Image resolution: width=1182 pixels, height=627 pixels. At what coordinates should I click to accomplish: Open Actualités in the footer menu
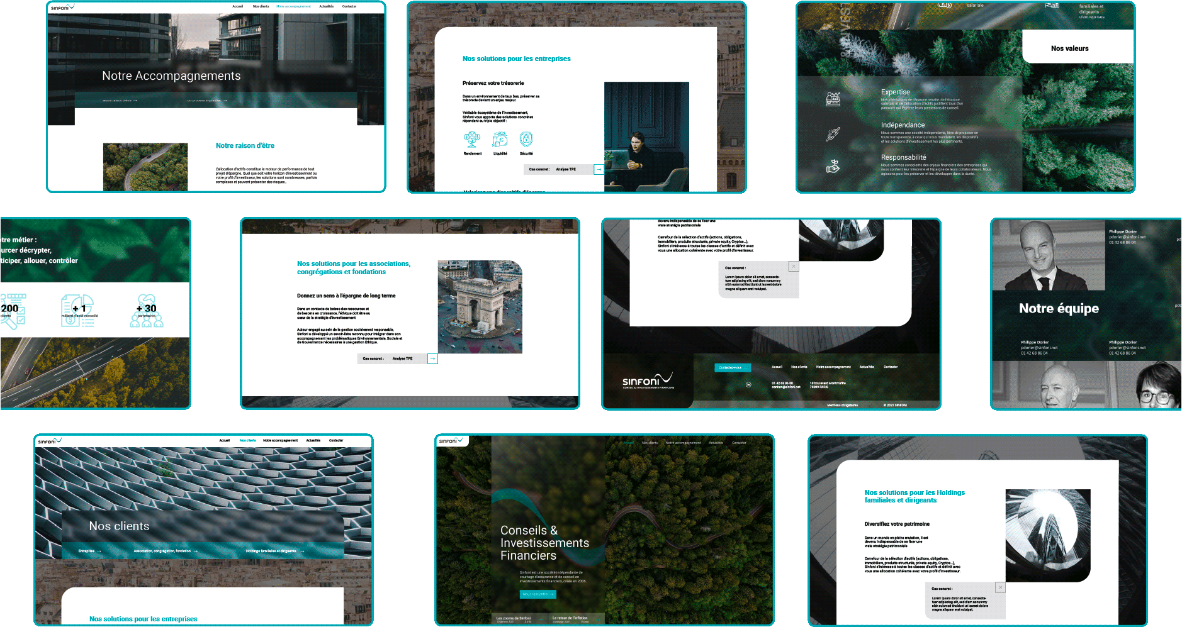tap(867, 367)
